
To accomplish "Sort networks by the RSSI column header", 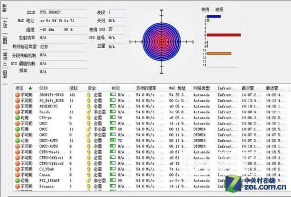I will click(116, 88).
